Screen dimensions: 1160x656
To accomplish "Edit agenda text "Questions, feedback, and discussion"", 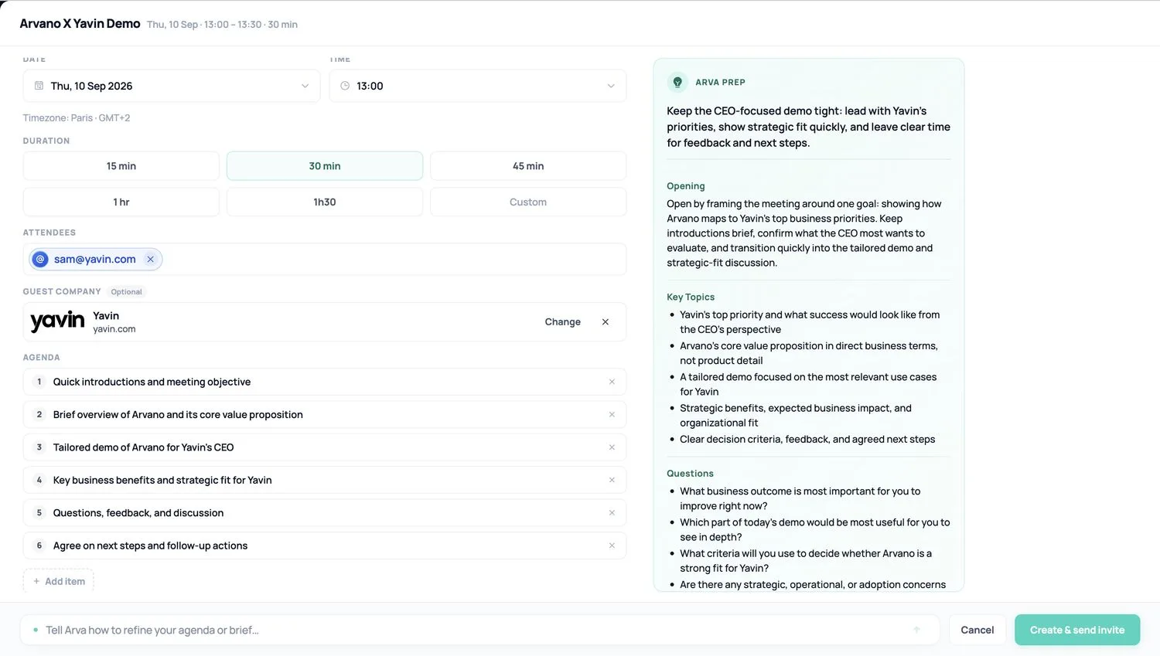I will (138, 513).
